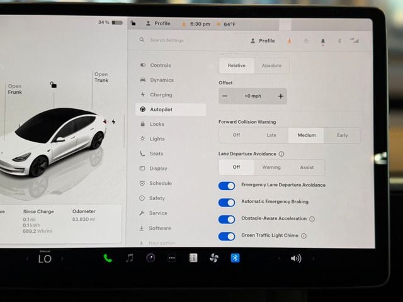
Task: Tap the charge port lightning bolt icon
Action: point(113,121)
